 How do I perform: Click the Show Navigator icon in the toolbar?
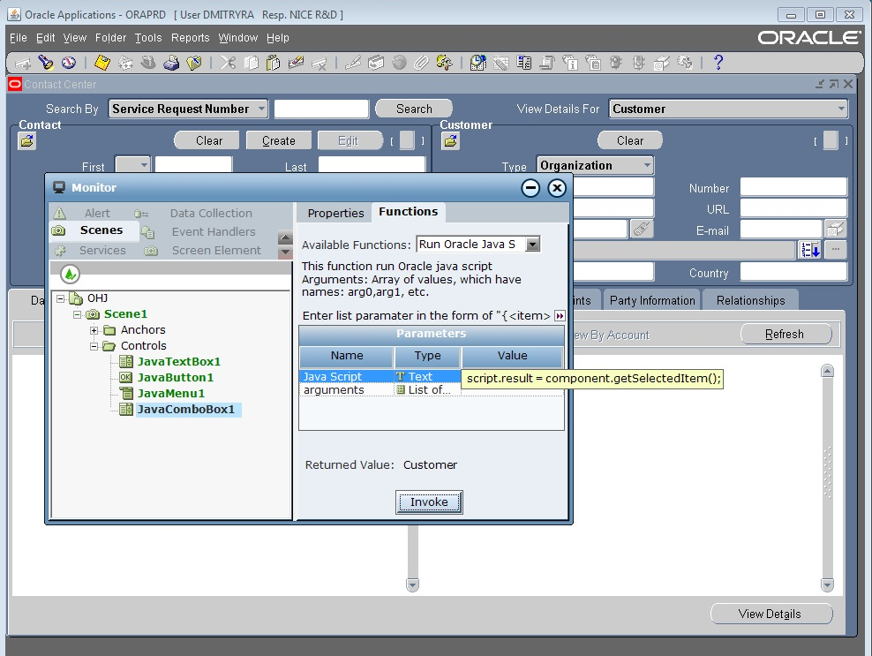click(69, 63)
